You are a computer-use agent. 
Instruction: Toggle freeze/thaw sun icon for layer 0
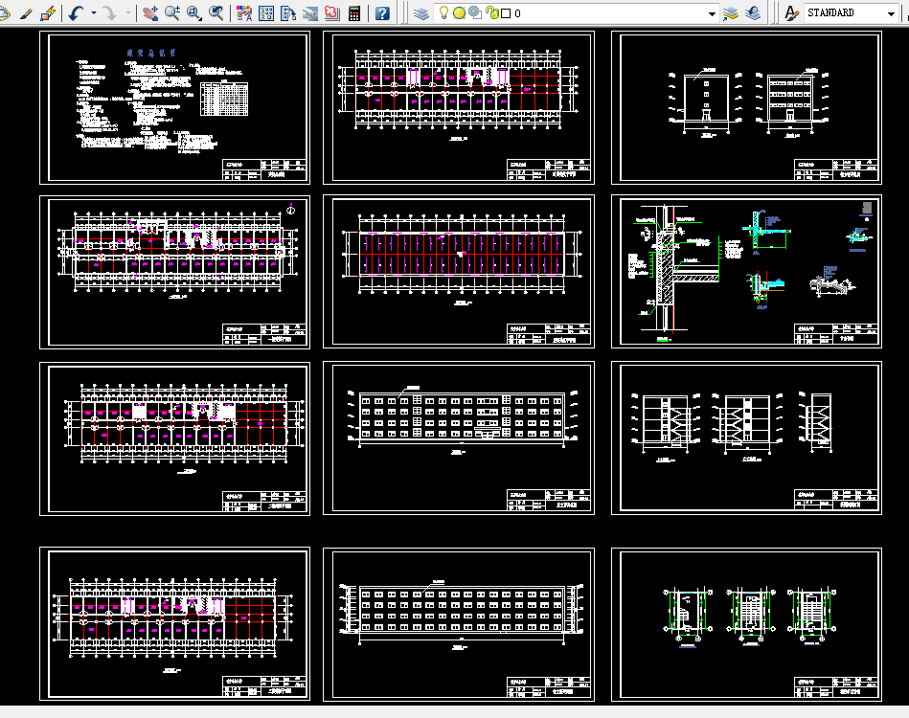[459, 12]
